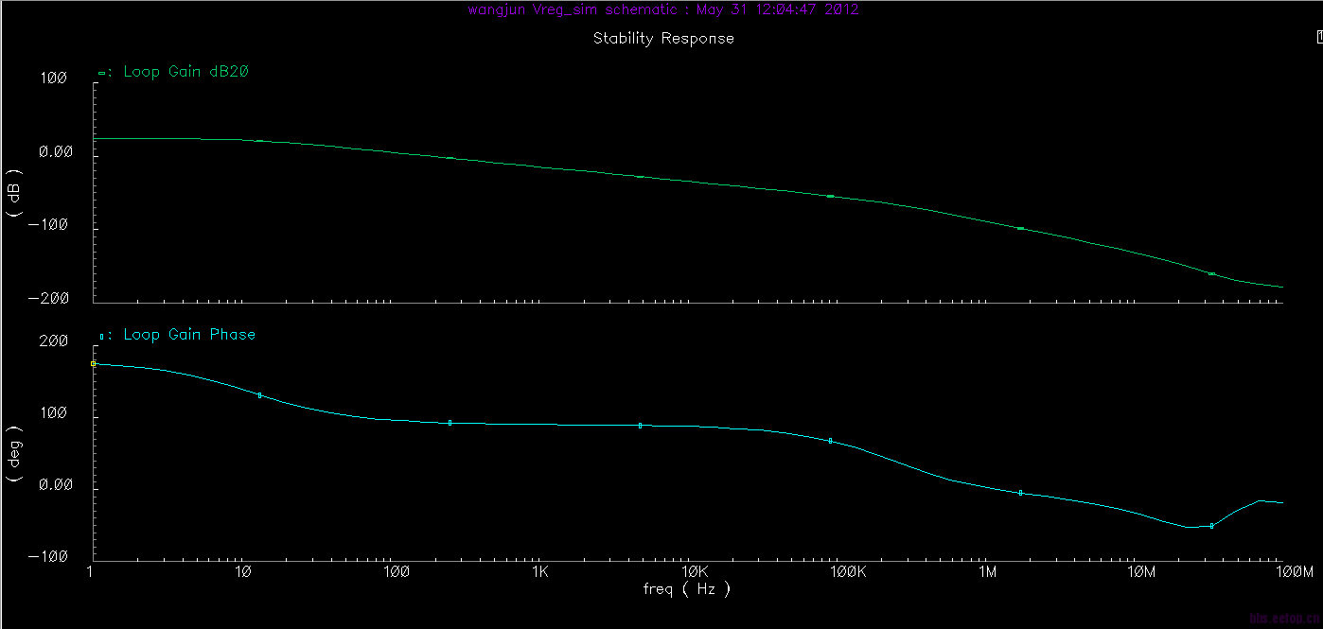The image size is (1323, 629).
Task: Select green gain curve marker just above 1M
Action: [x=1020, y=228]
